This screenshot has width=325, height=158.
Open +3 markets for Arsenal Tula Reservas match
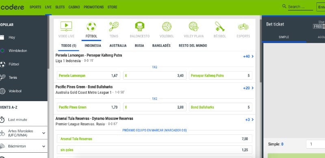pyautogui.click(x=249, y=120)
